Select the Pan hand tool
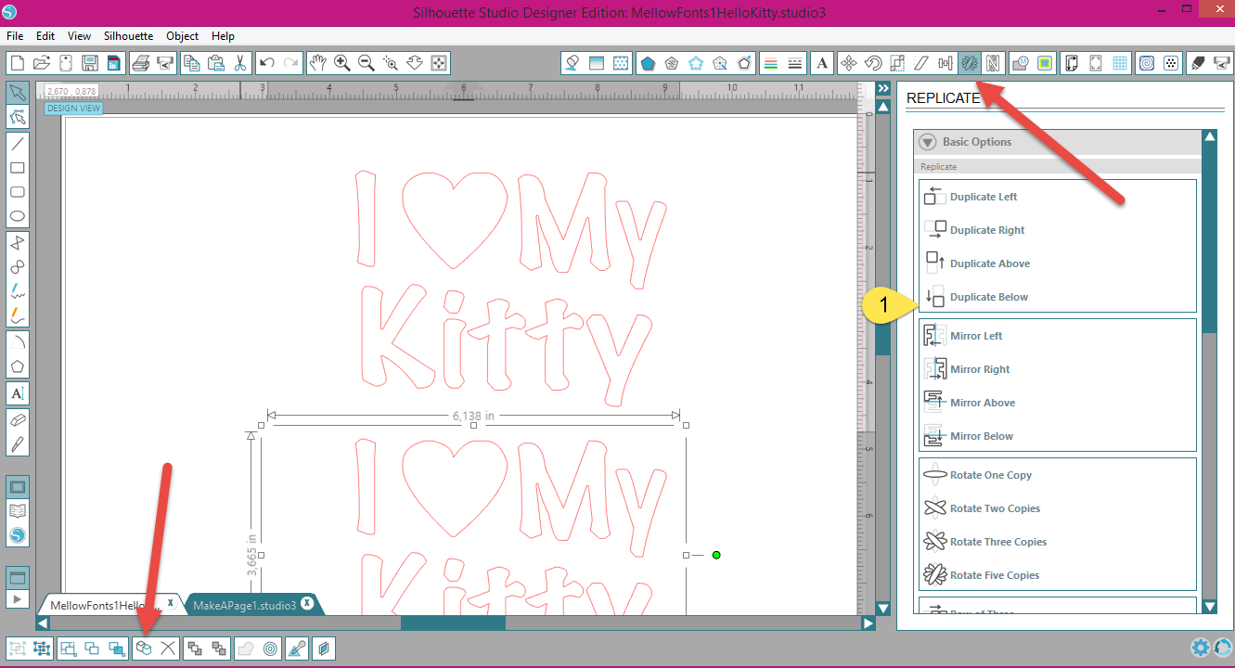1235x668 pixels. pyautogui.click(x=318, y=63)
